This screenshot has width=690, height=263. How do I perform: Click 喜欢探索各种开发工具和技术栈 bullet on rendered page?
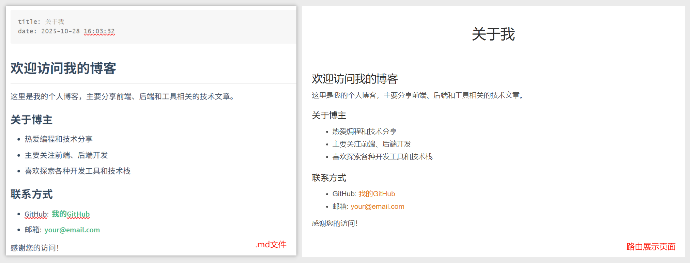point(382,157)
